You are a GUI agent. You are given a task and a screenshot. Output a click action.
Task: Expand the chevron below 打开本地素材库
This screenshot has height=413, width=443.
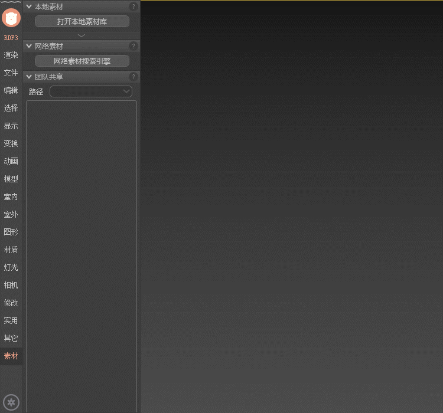click(x=82, y=35)
